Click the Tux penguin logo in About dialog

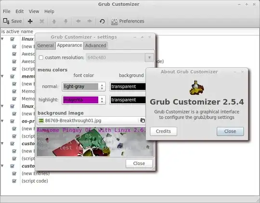[196, 88]
